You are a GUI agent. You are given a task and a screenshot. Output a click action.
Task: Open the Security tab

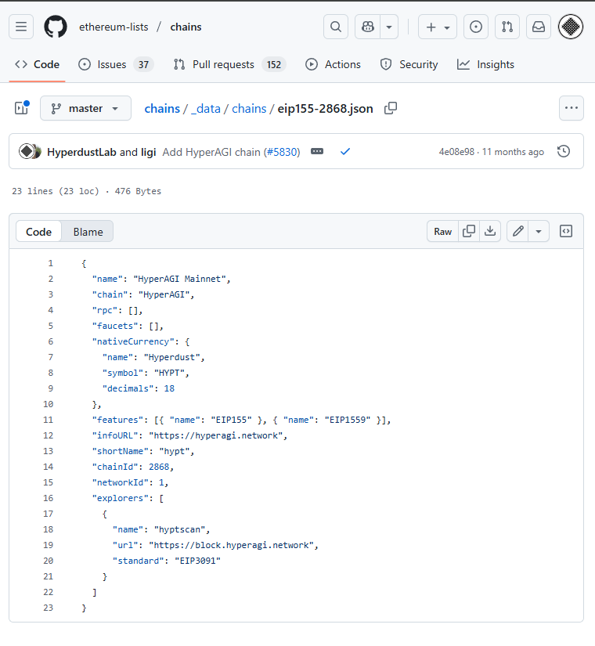coord(409,65)
